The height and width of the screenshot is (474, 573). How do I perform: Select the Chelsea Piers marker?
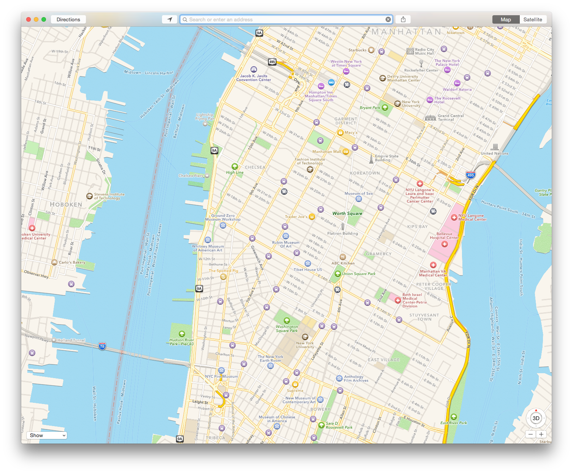207,176
